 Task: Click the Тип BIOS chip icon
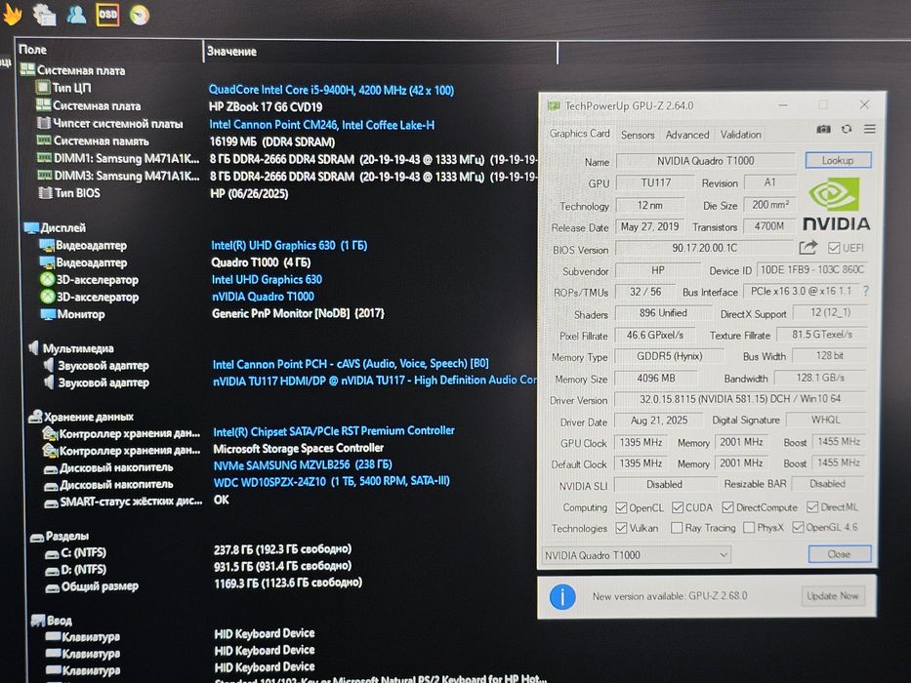pyautogui.click(x=45, y=193)
